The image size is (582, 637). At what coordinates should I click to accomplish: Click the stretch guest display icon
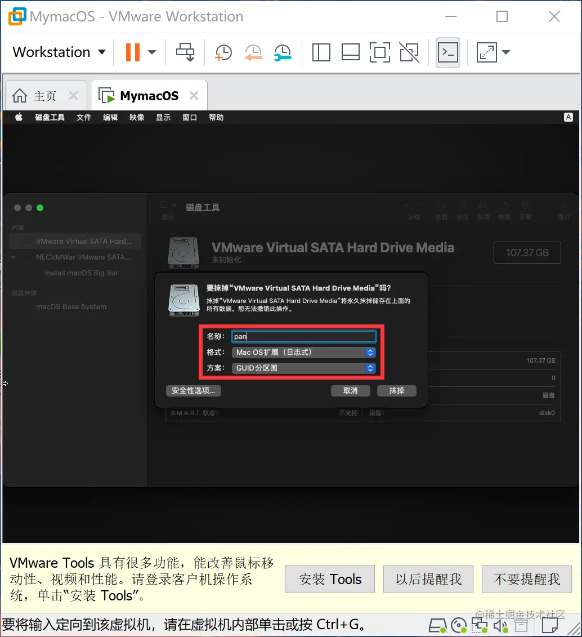click(486, 52)
